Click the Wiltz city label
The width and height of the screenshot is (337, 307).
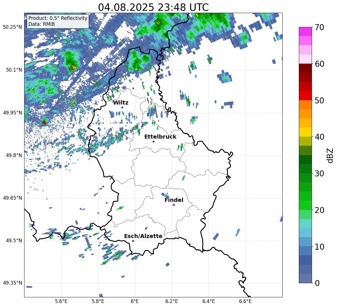121,103
